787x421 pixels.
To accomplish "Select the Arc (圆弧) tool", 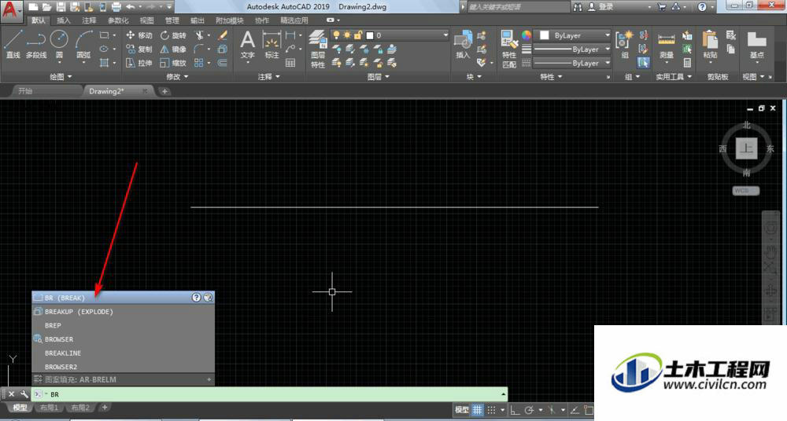I will (x=84, y=44).
